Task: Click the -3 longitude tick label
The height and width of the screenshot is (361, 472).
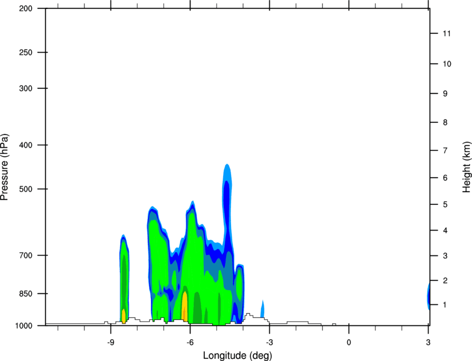Action: [x=269, y=343]
